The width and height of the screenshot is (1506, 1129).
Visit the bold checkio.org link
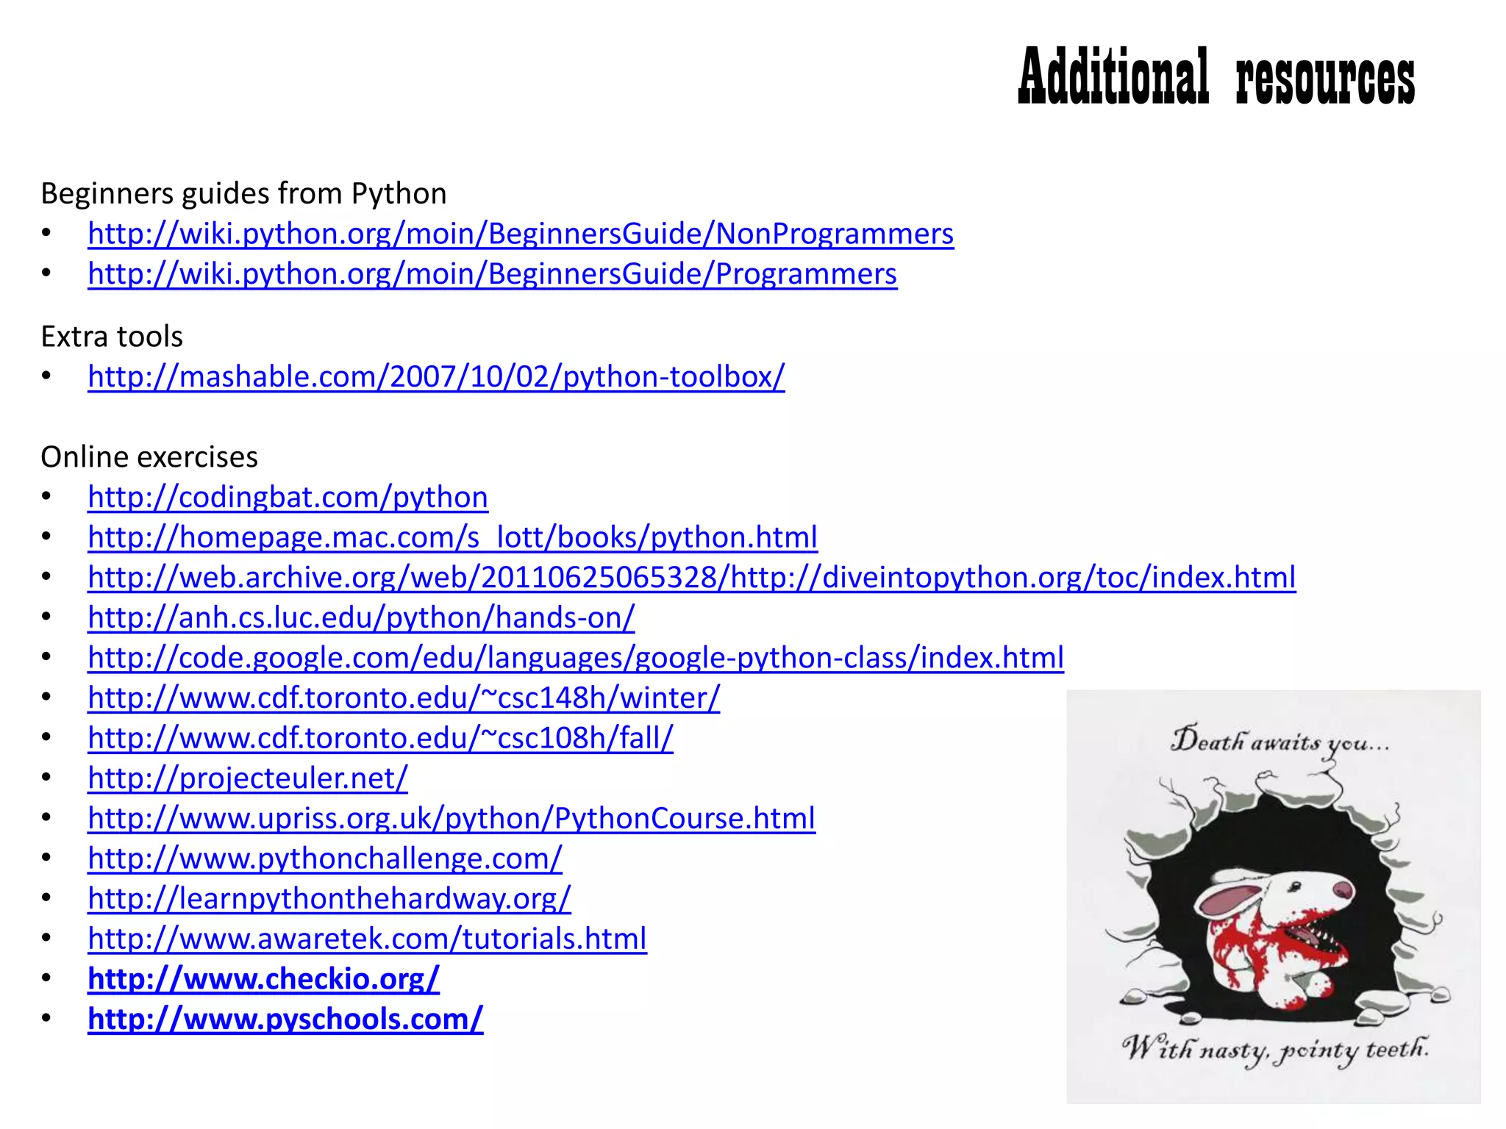pos(263,979)
